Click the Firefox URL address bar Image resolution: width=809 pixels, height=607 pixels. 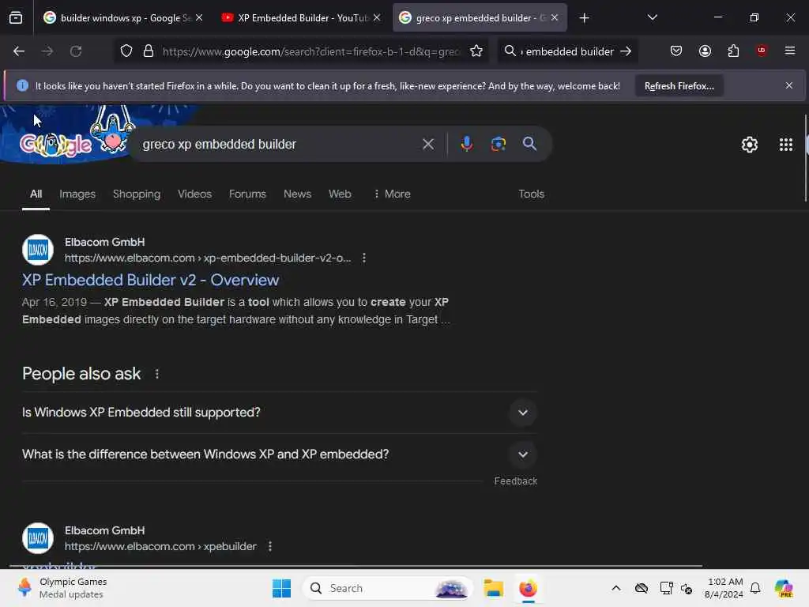[310, 51]
